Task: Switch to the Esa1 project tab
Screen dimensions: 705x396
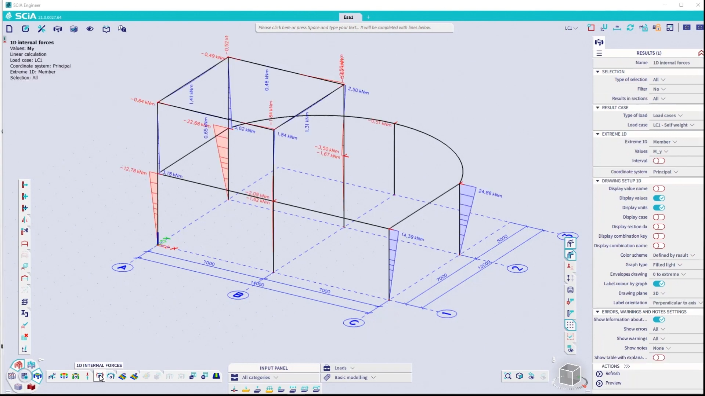Action: coord(348,17)
